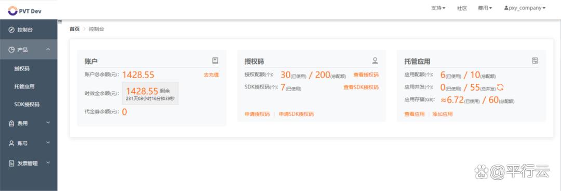Click the 55 total concurrency value

475,87
